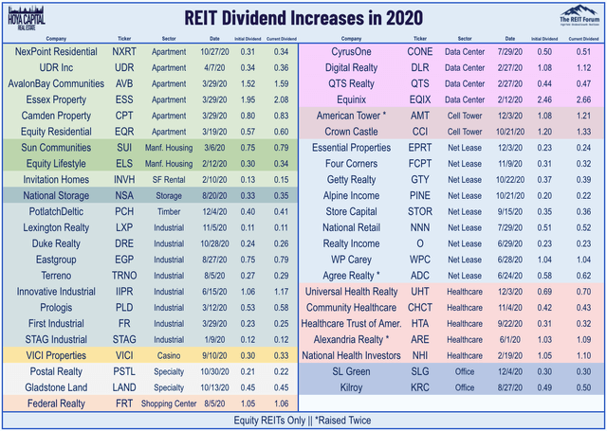Click the PINE ticker symbol
This screenshot has height=431, width=607.
[420, 196]
